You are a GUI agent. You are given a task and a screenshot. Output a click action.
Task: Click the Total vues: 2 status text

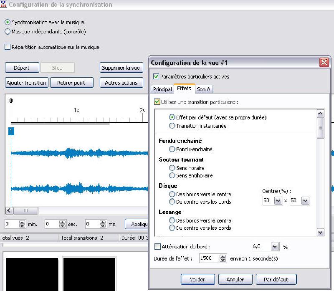[x=15, y=238]
